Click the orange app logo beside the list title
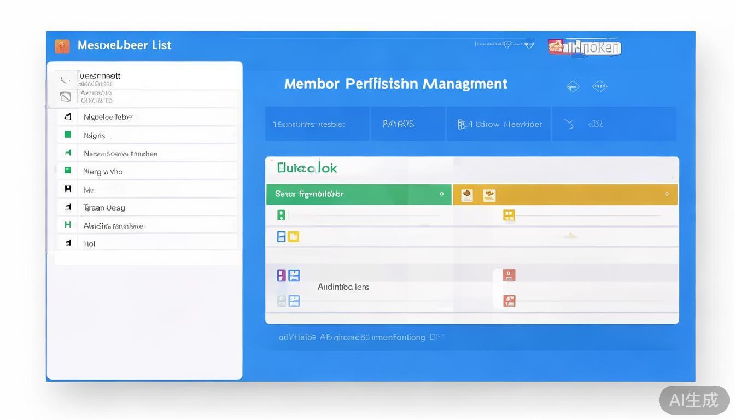 62,46
